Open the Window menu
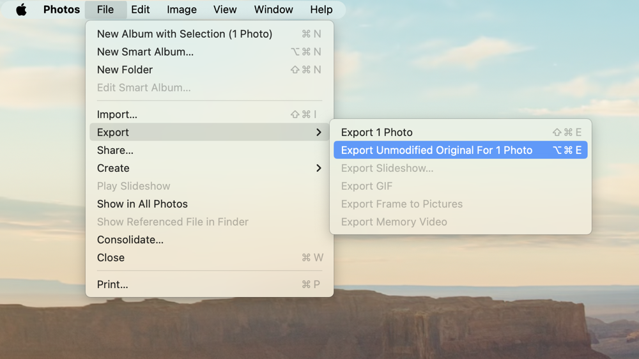The image size is (639, 359). [273, 10]
